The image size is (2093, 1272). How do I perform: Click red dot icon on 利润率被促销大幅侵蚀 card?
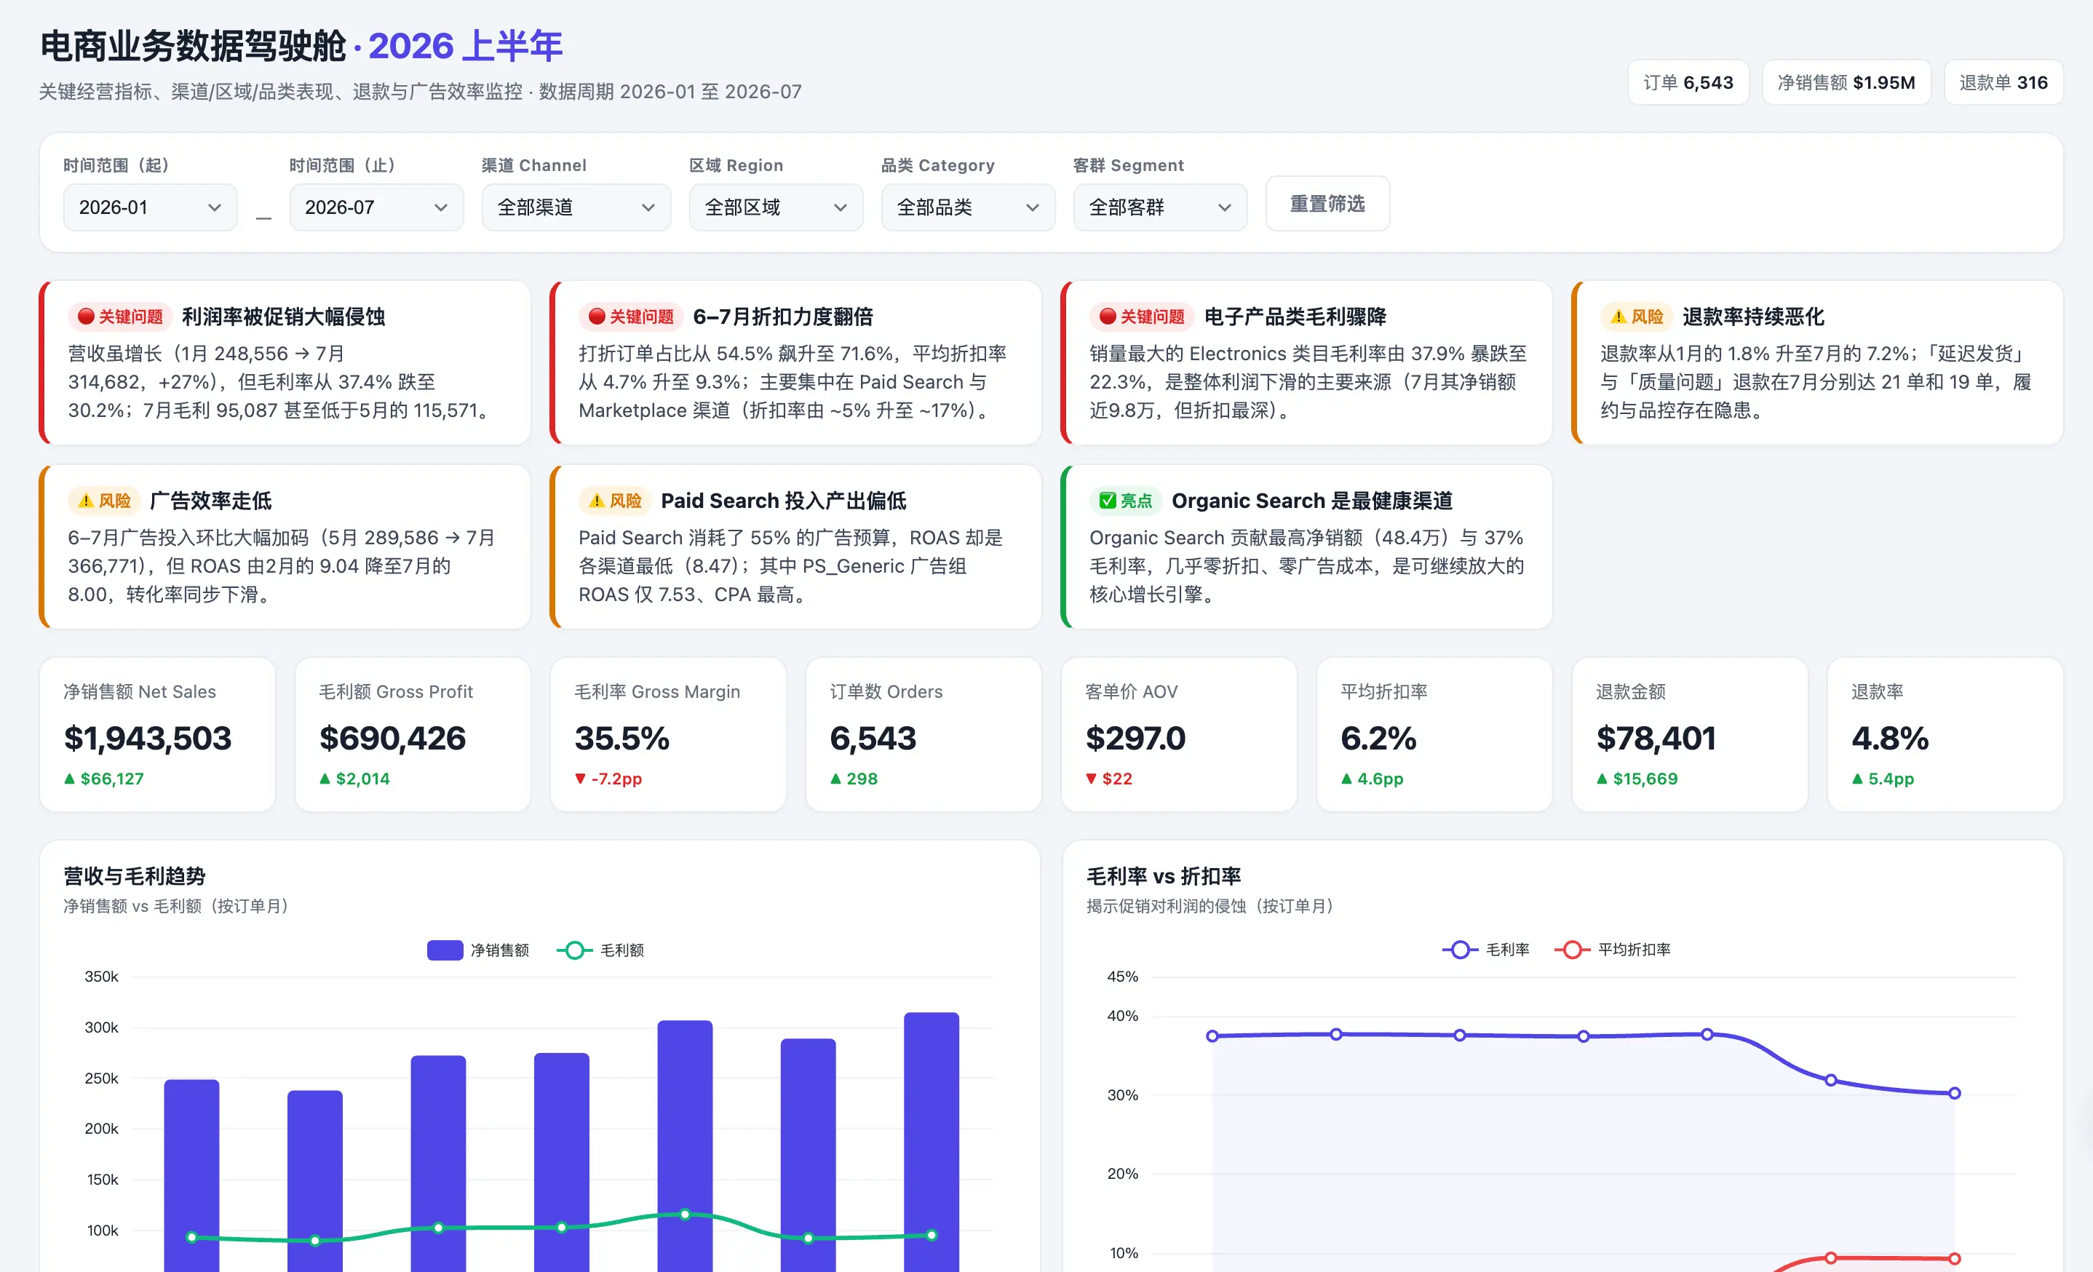(x=86, y=317)
